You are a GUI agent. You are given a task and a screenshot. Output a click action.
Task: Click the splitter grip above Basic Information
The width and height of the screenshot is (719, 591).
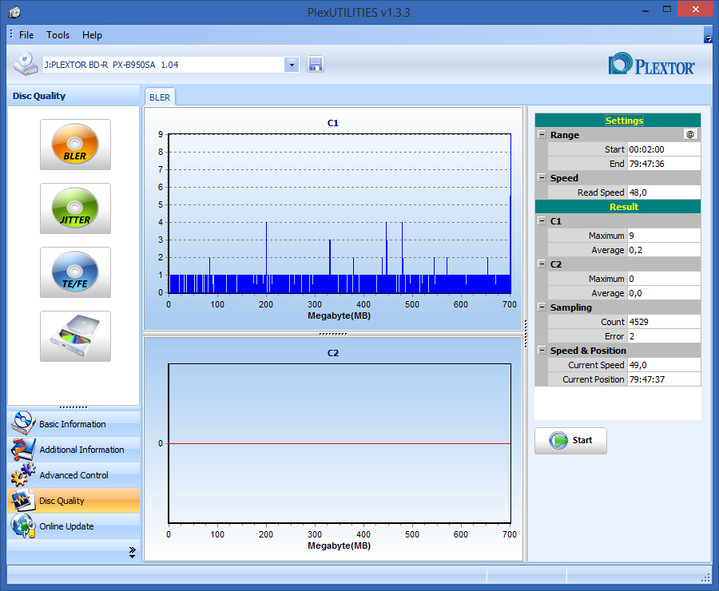[x=73, y=407]
